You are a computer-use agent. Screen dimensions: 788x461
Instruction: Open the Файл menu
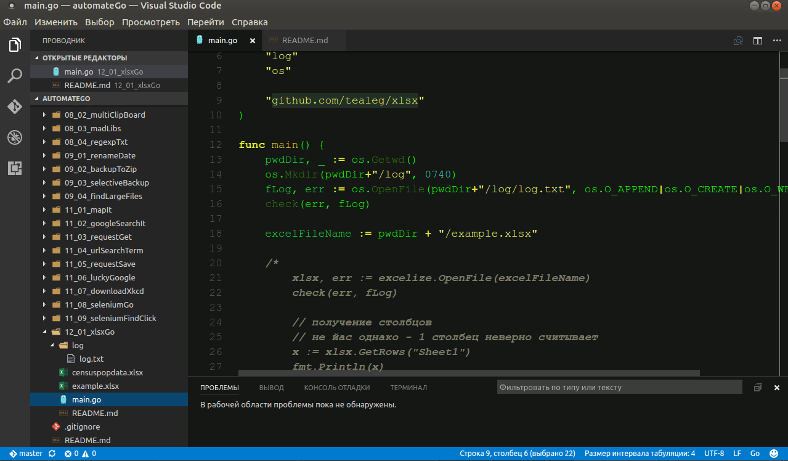[x=15, y=22]
